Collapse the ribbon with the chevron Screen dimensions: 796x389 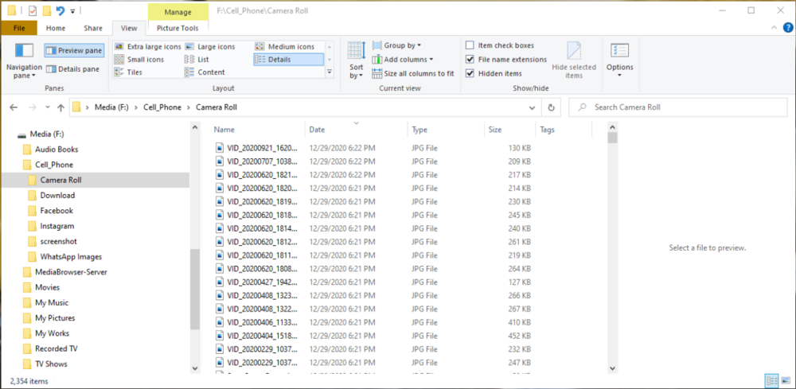(x=775, y=28)
